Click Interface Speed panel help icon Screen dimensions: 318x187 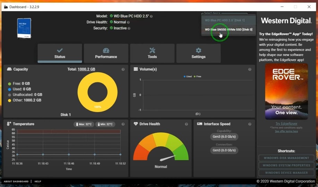point(250,124)
